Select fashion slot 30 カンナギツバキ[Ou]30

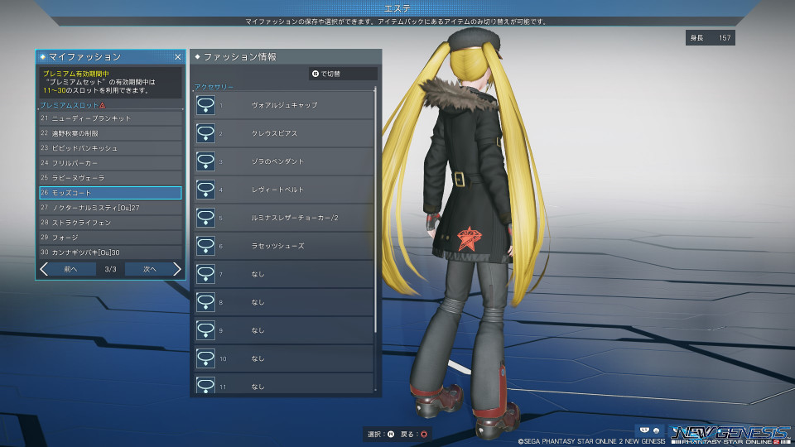tap(110, 252)
